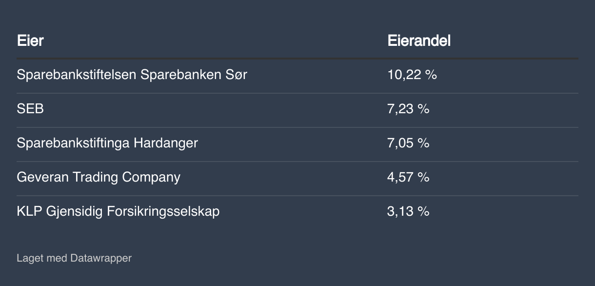The width and height of the screenshot is (595, 286).
Task: Click the word Datawrapper in the footer
Action: pos(101,258)
